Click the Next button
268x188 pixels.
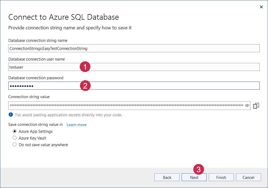click(194, 177)
